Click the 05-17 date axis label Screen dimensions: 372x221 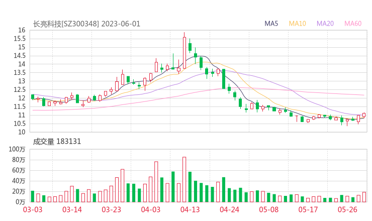308,209
